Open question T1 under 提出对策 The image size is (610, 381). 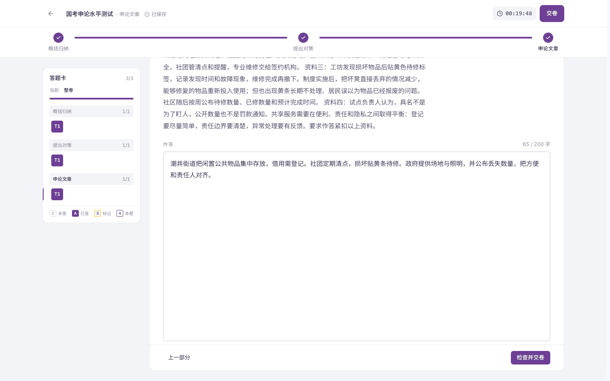(57, 160)
